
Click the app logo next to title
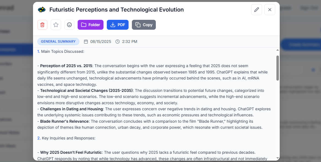tap(42, 10)
